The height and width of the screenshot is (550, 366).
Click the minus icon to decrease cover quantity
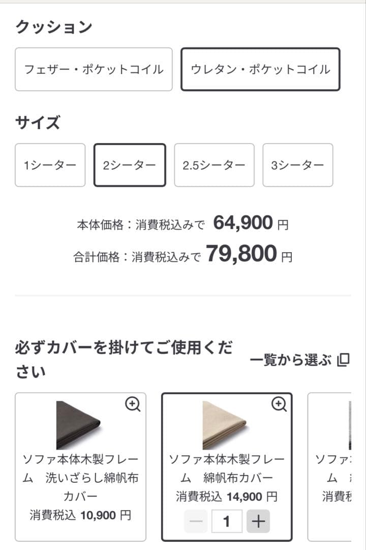[195, 521]
